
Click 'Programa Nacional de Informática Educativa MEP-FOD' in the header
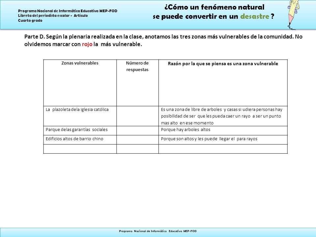click(x=68, y=11)
